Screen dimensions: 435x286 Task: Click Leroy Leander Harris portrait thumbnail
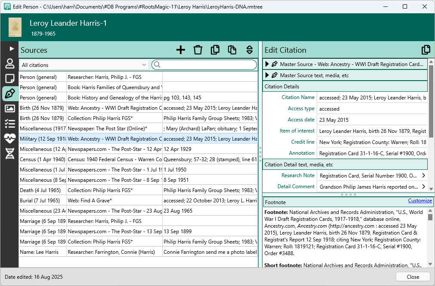(x=15, y=27)
